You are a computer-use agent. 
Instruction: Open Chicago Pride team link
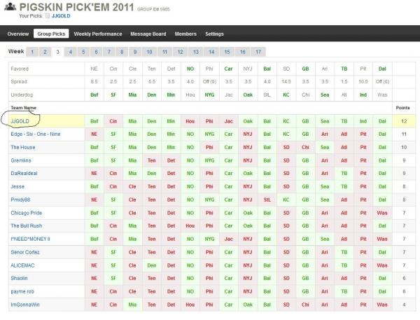pyautogui.click(x=26, y=212)
